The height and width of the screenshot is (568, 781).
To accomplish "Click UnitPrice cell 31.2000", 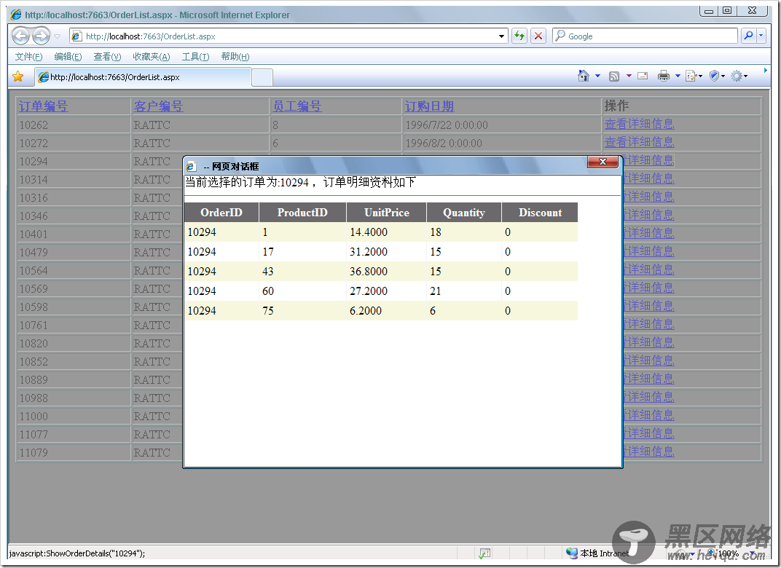I will pos(387,252).
